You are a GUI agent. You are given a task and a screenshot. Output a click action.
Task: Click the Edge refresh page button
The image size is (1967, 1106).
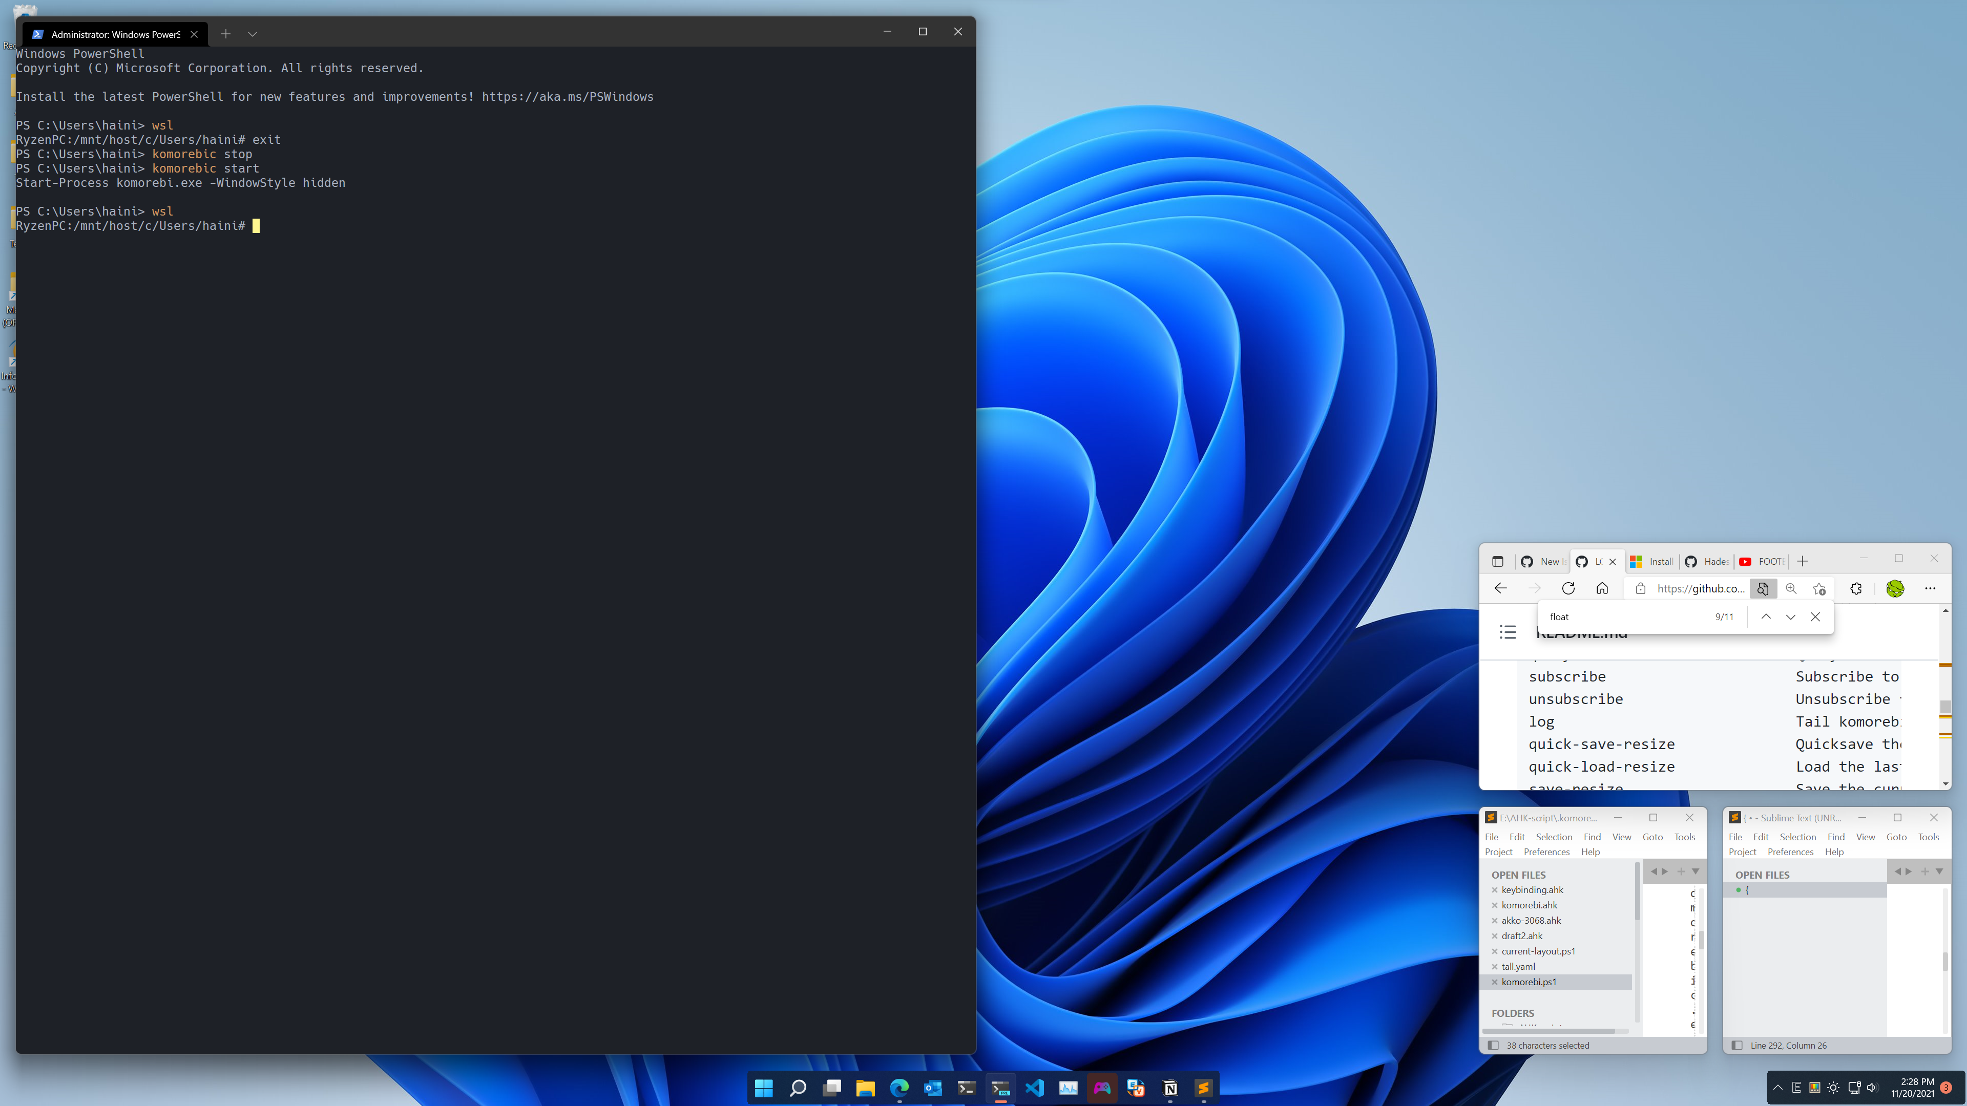[x=1568, y=588]
